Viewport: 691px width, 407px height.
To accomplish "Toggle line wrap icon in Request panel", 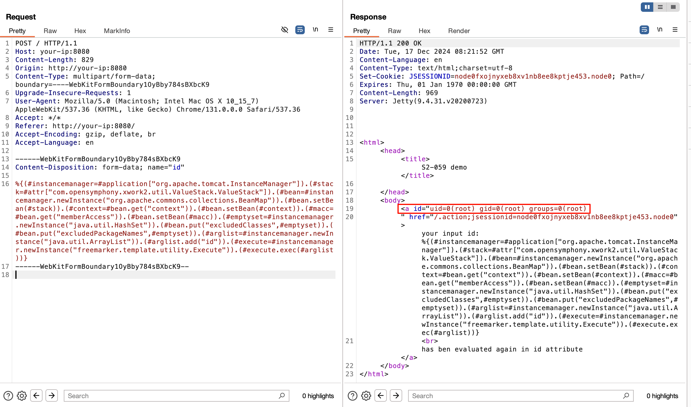I will coord(300,30).
